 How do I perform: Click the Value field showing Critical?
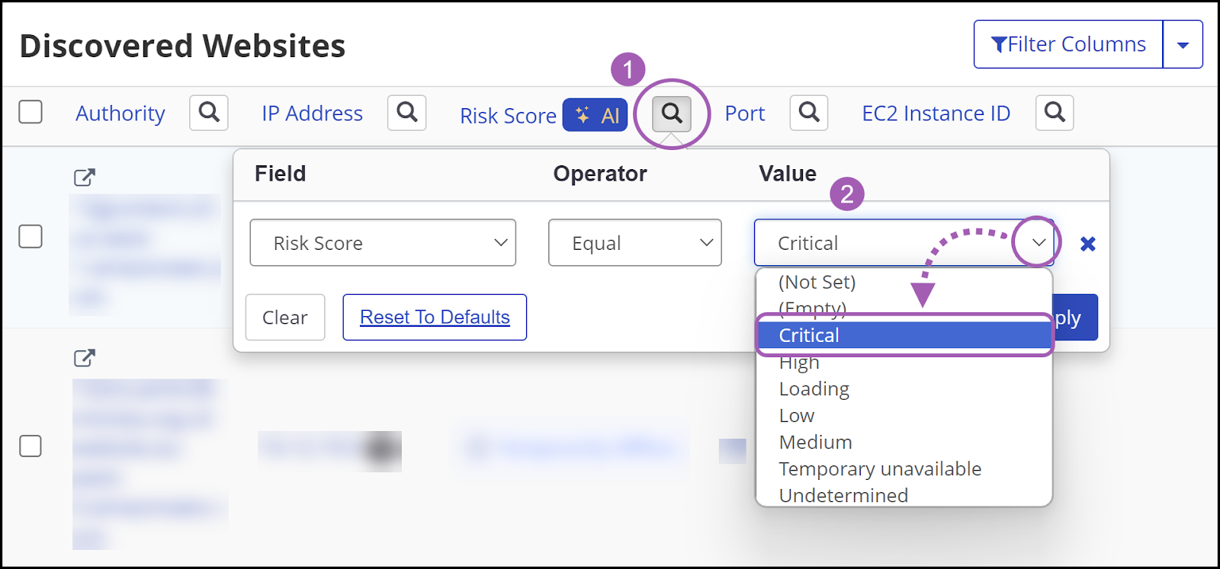coord(877,242)
